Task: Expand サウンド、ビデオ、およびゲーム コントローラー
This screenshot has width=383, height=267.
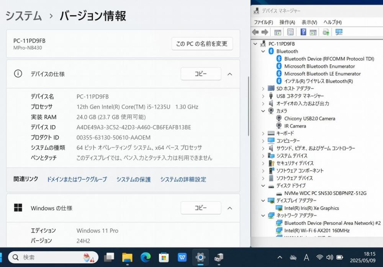Action: tap(263, 148)
